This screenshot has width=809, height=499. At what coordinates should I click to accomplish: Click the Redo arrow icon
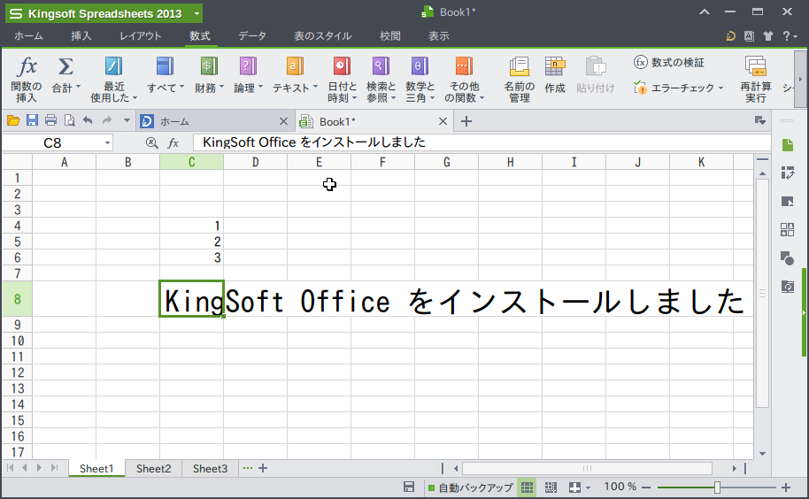(107, 120)
